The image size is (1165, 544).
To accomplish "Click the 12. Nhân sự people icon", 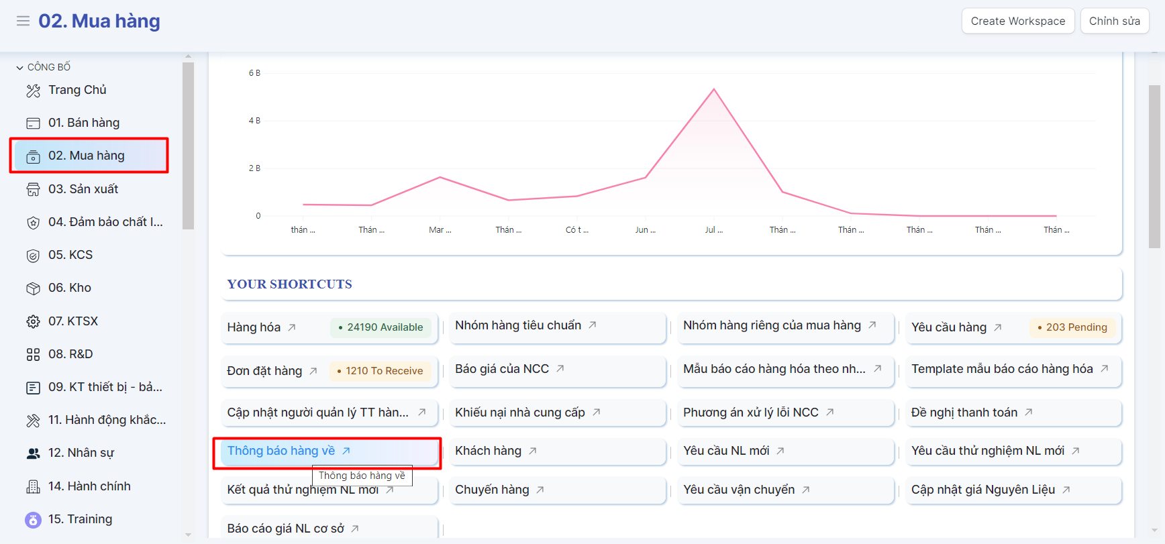I will coord(33,453).
